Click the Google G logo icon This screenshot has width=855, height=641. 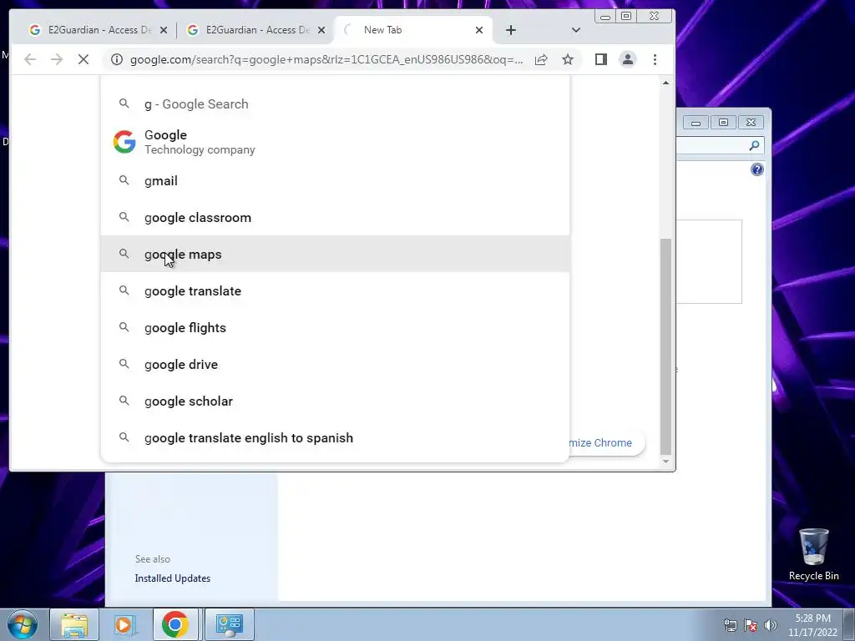(124, 142)
